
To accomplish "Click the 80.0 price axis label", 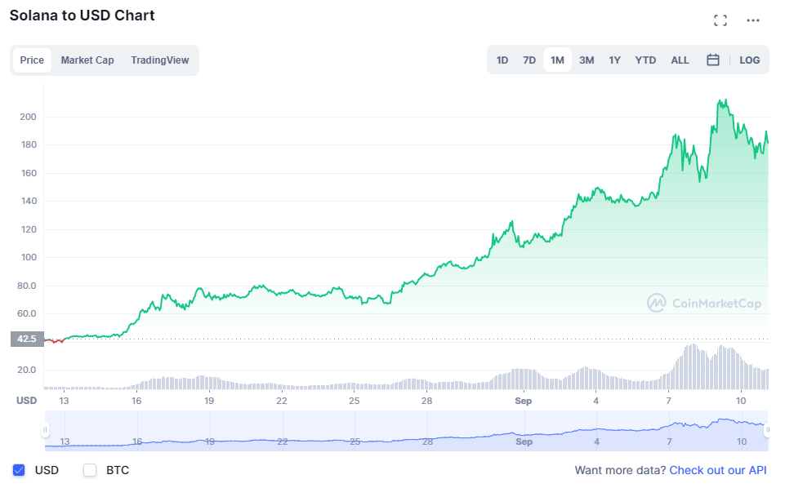I will click(26, 286).
